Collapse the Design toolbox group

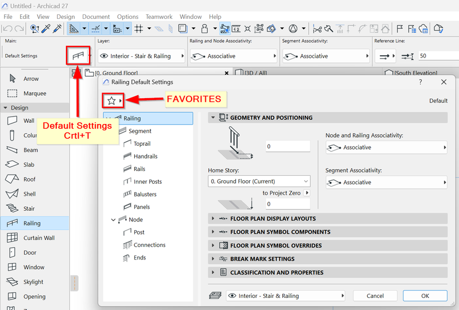point(5,108)
